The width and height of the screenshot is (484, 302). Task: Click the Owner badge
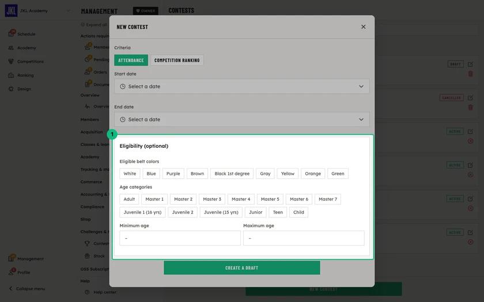pos(145,11)
